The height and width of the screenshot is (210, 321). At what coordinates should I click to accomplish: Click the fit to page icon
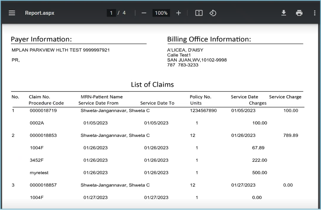point(199,13)
